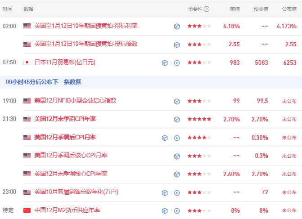Click the 预测值 column header
302x219 pixels.
point(261,9)
